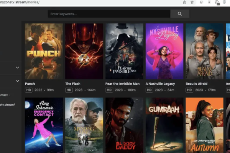Click the search magnifier button
Viewport: 230px width, 153px height.
pyautogui.click(x=180, y=14)
